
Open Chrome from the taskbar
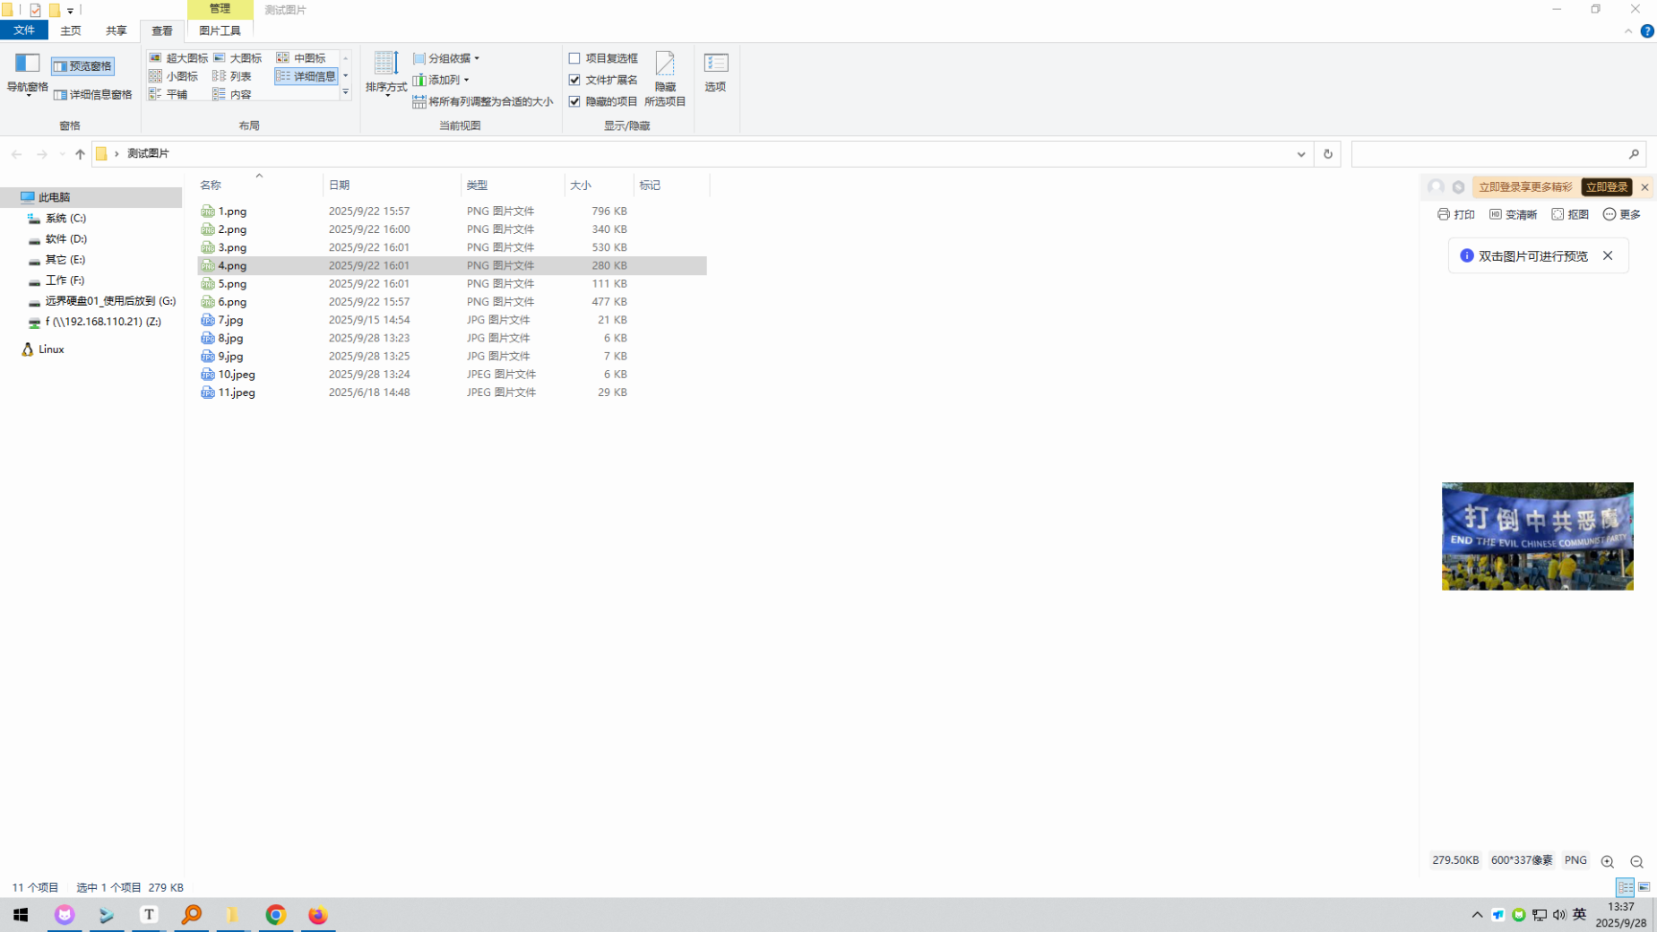click(x=275, y=914)
